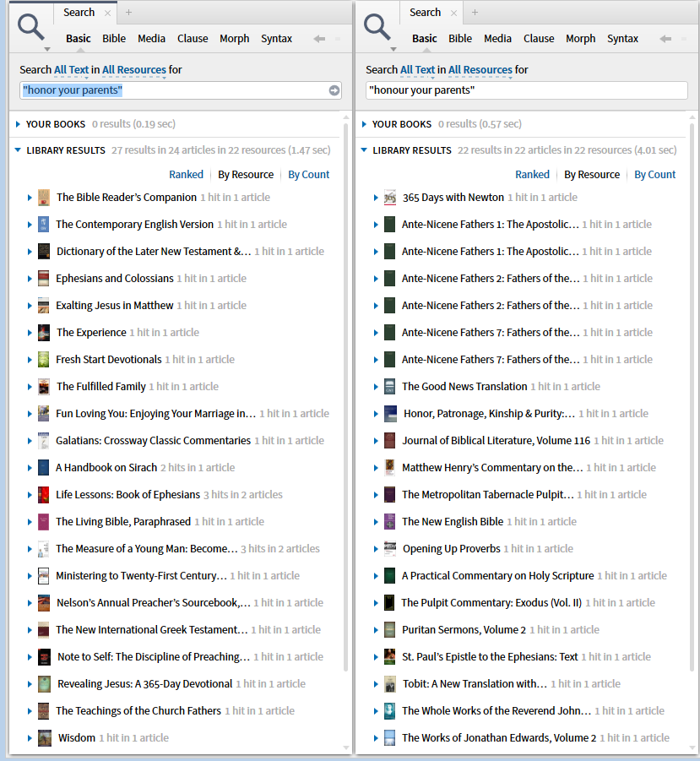
Task: Expand The Fulfilled Family result
Action: (30, 387)
